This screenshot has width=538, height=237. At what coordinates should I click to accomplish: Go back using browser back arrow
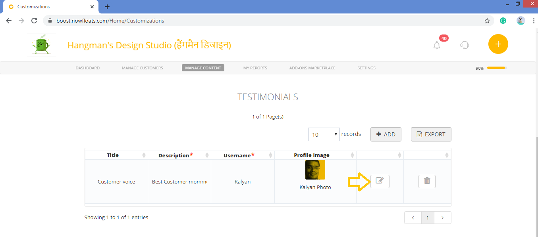[9, 21]
